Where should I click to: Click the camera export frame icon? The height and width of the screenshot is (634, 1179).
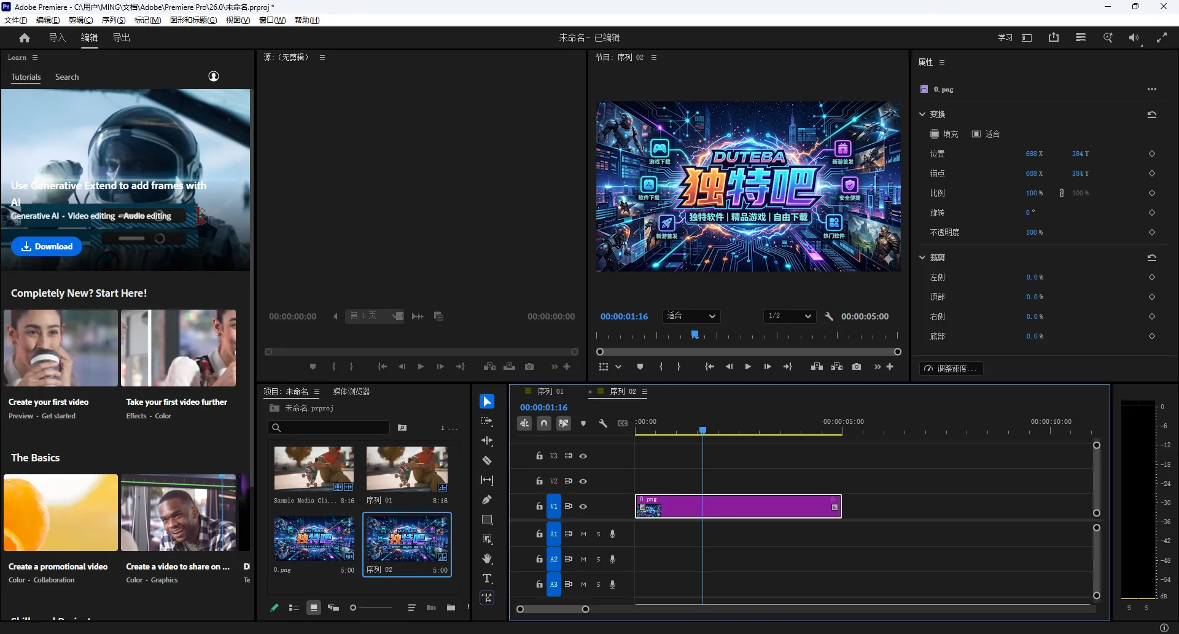point(856,366)
